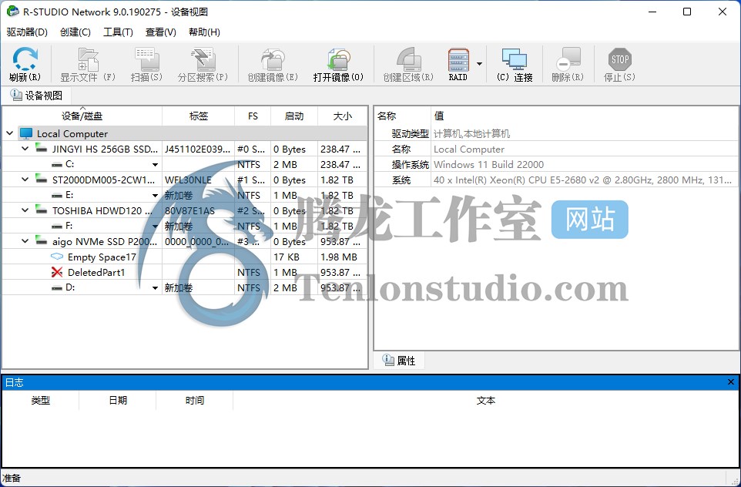The width and height of the screenshot is (741, 487).
Task: Click the Delete toolbar icon
Action: point(568,64)
